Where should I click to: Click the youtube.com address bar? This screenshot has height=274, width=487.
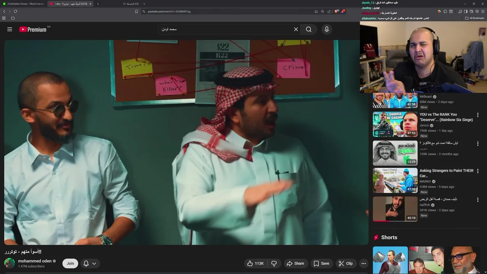[x=228, y=11]
